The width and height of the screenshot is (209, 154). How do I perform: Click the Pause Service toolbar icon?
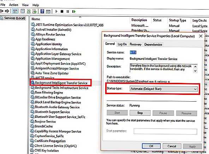(68, 11)
